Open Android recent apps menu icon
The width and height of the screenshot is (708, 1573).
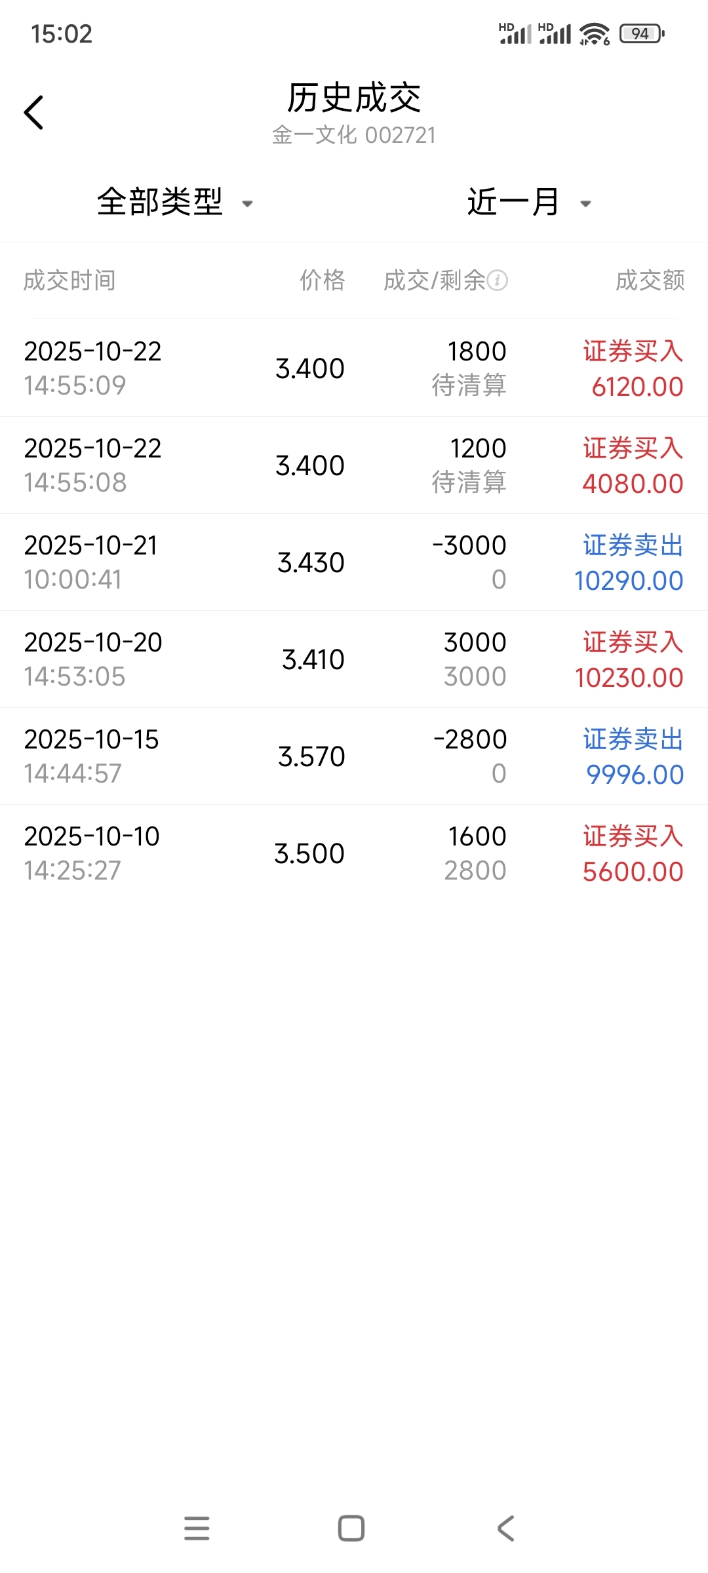click(x=197, y=1528)
